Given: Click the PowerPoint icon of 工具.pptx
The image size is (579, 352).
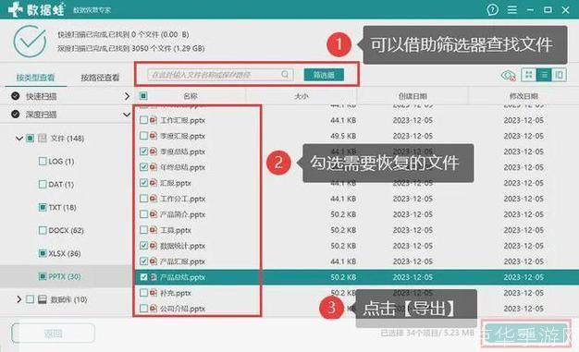Looking at the screenshot, I should tap(154, 230).
